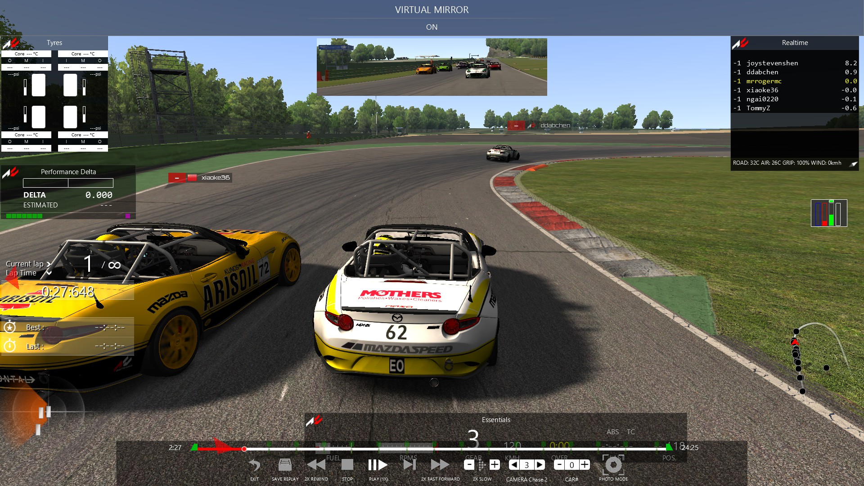Click the VIRTUAL MIRROR title

pos(432,10)
